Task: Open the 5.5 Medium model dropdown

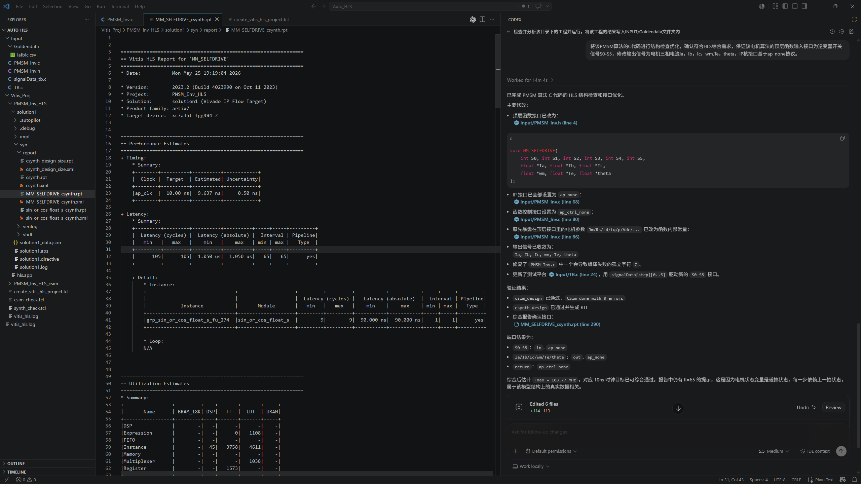Action: coord(774,451)
